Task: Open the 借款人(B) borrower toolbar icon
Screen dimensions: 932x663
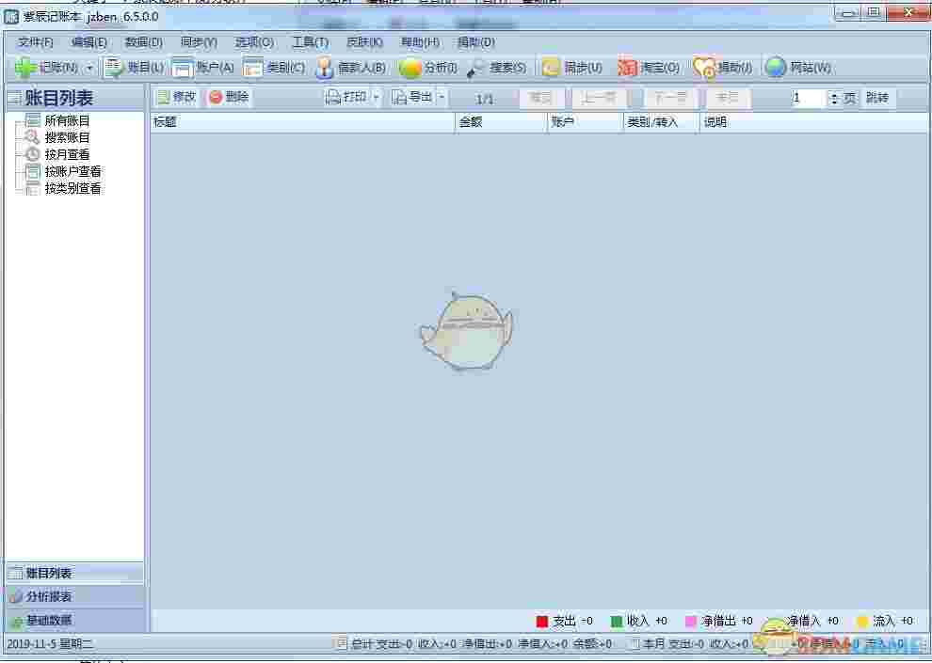Action: [x=324, y=68]
